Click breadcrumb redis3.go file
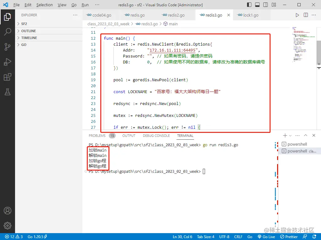Viewport: 321px width, 240px height. click(147, 24)
